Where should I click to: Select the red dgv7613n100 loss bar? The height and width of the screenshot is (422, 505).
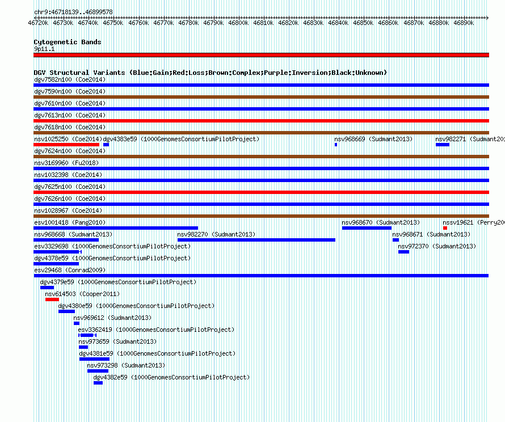261,121
